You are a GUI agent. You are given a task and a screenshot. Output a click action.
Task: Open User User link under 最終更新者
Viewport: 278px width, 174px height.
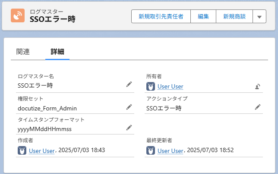(170, 150)
